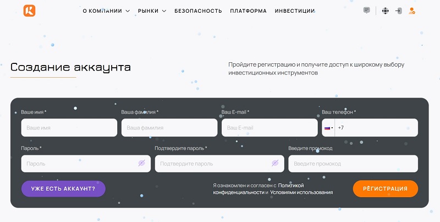Click the login arrow icon

point(398,11)
